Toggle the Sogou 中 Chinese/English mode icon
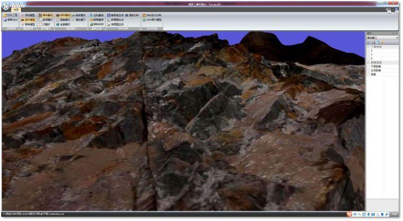The height and width of the screenshot is (221, 403). pyautogui.click(x=355, y=214)
